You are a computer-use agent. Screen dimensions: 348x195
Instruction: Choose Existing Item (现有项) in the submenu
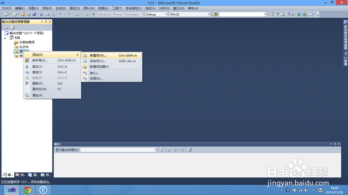(112, 61)
